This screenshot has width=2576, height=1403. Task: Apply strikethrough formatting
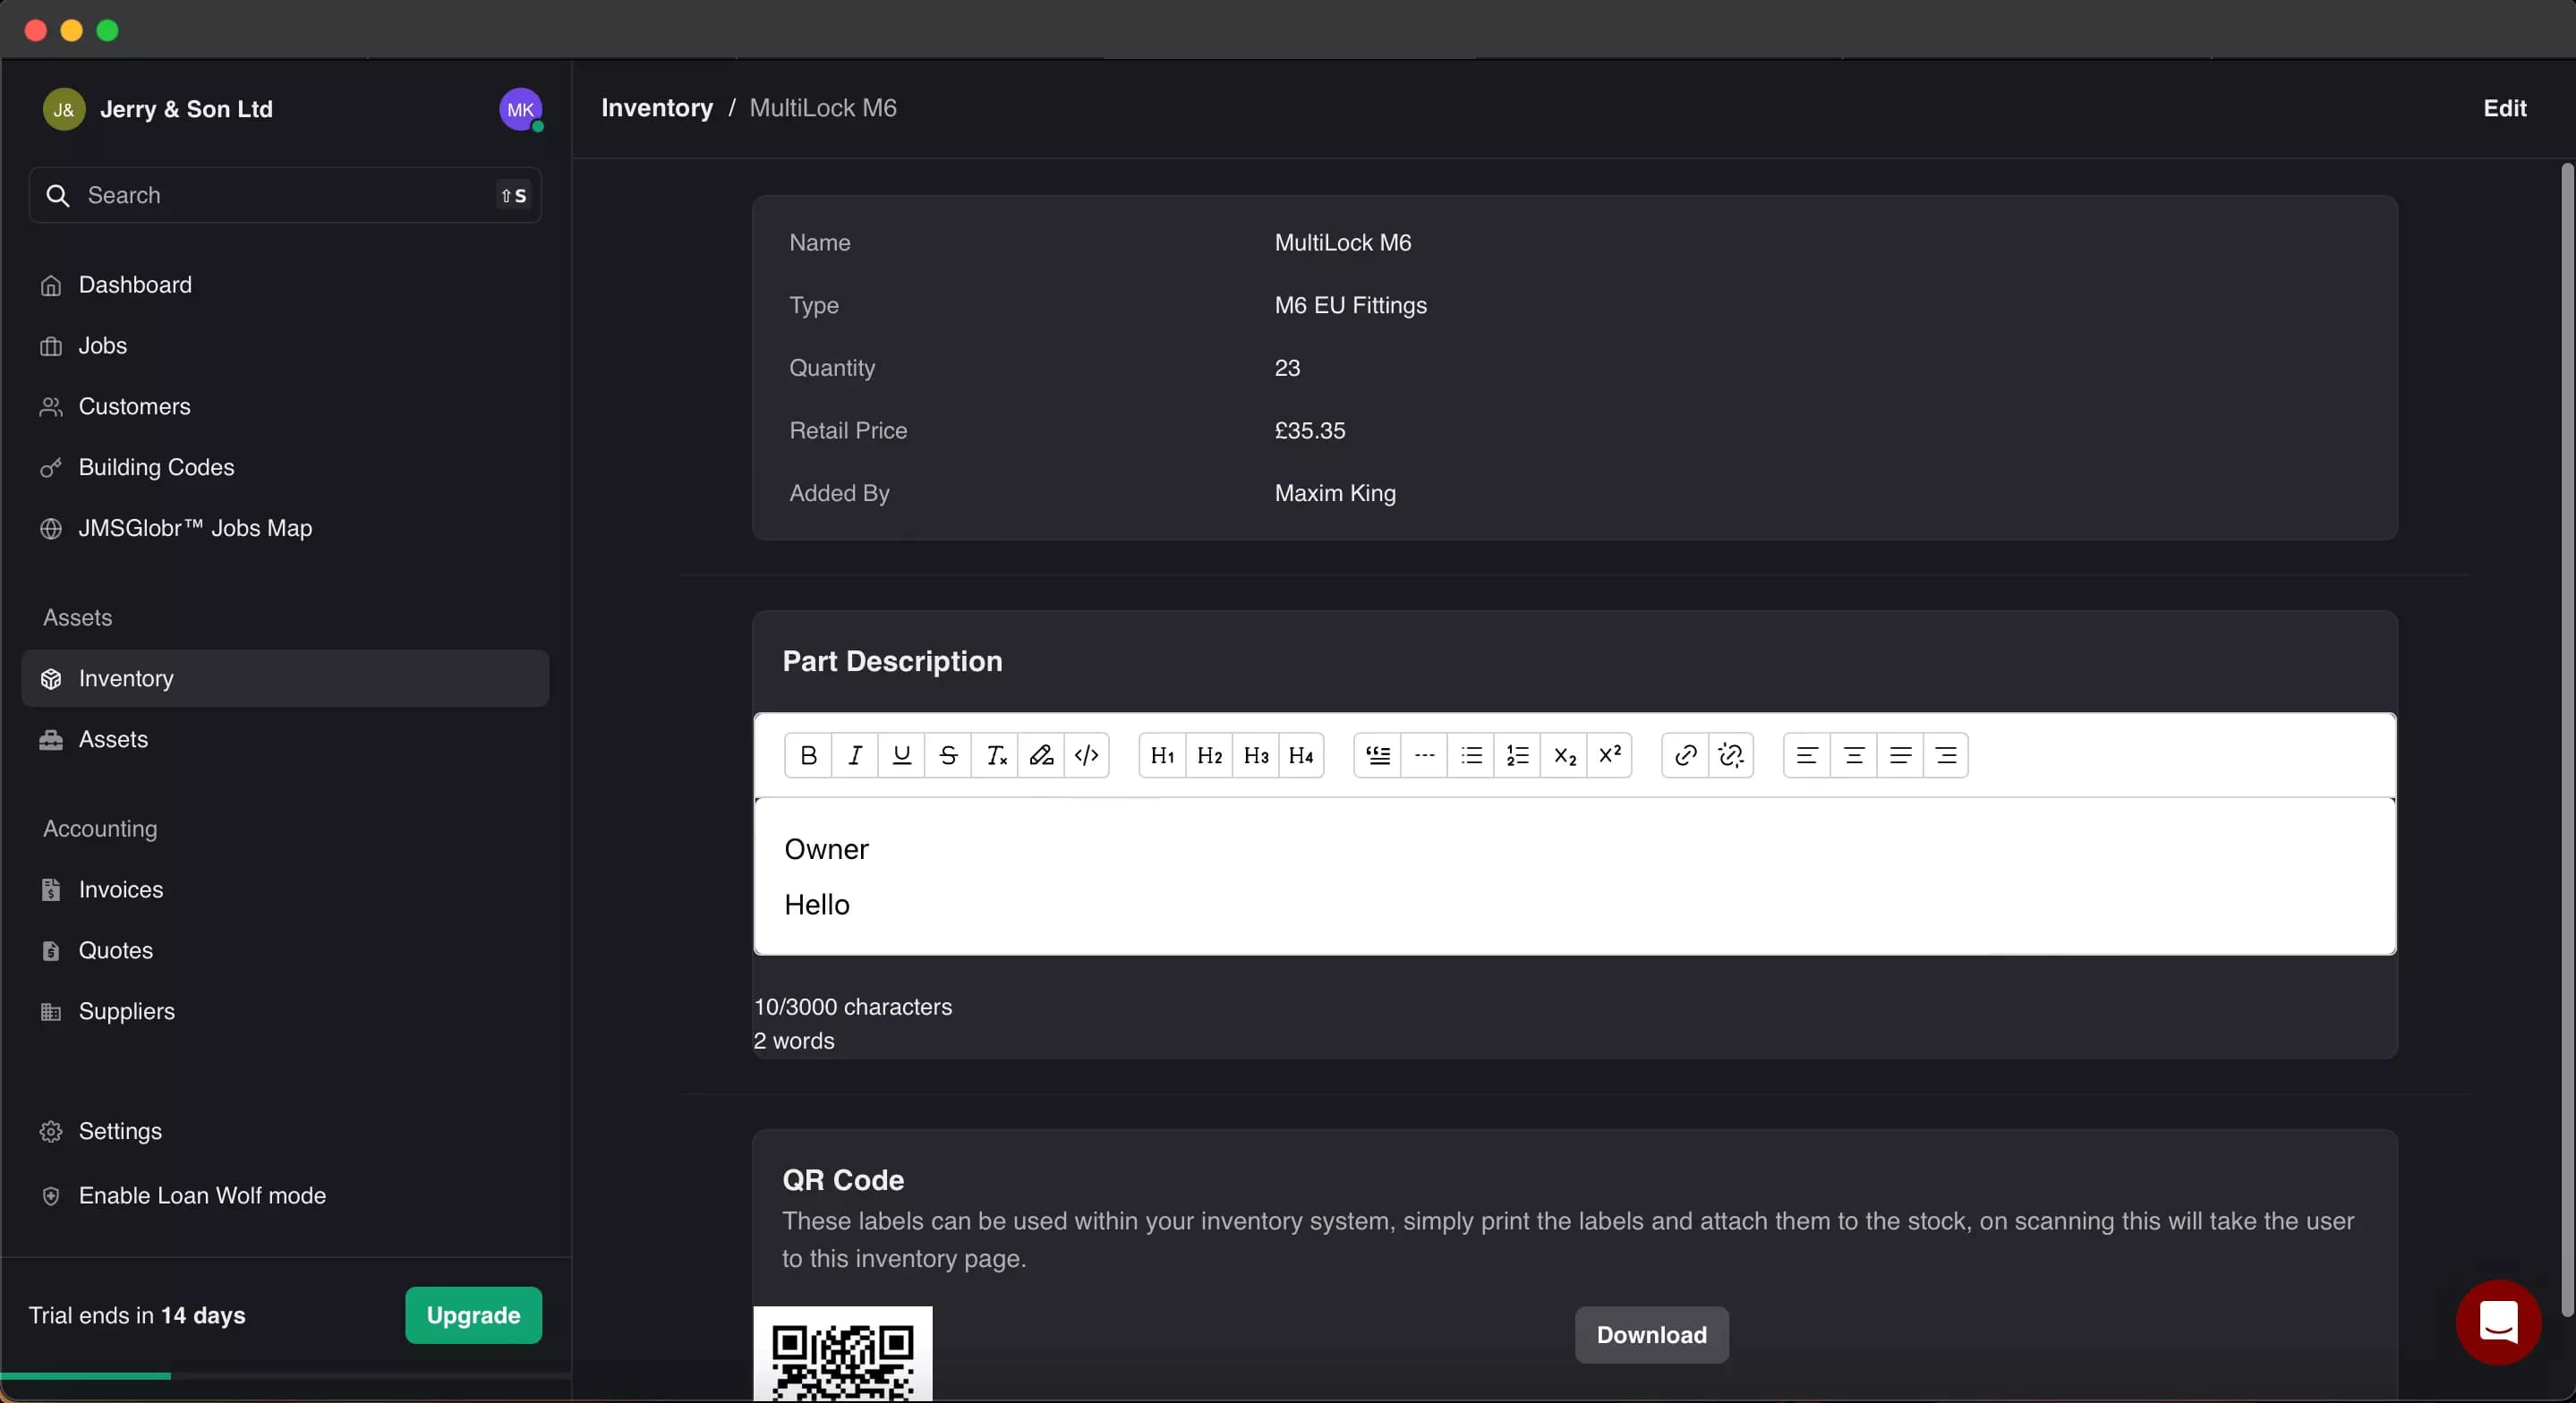click(x=948, y=755)
